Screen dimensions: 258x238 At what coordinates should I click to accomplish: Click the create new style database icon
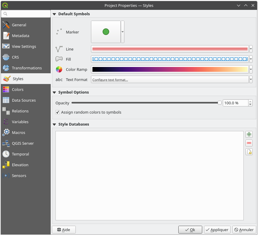pyautogui.click(x=249, y=152)
